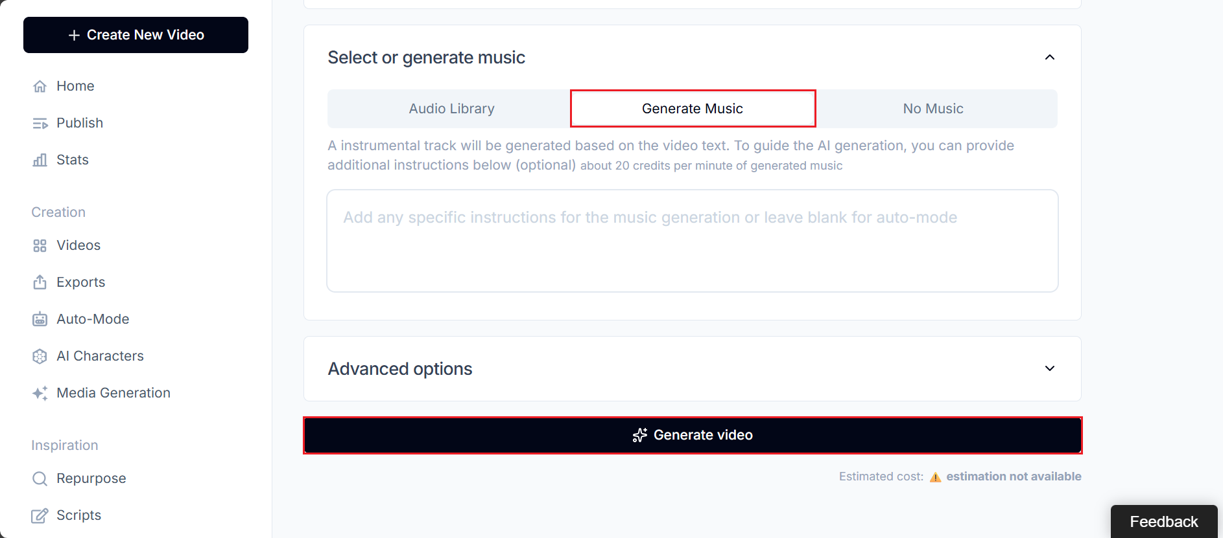Click the Create New Video button

(x=136, y=35)
